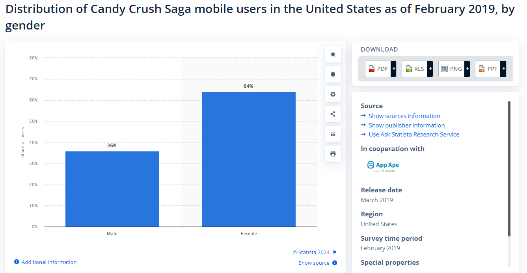
Task: Open Show sources information link
Action: (404, 116)
